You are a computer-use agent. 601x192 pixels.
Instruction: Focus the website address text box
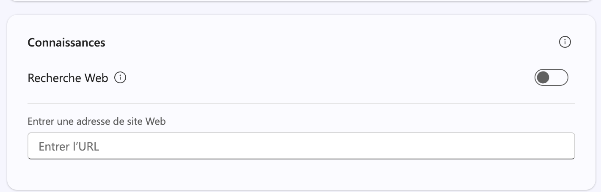coord(301,146)
